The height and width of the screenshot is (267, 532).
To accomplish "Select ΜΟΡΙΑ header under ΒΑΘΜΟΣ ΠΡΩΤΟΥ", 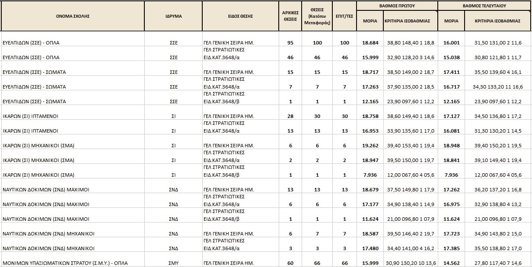I will point(370,21).
